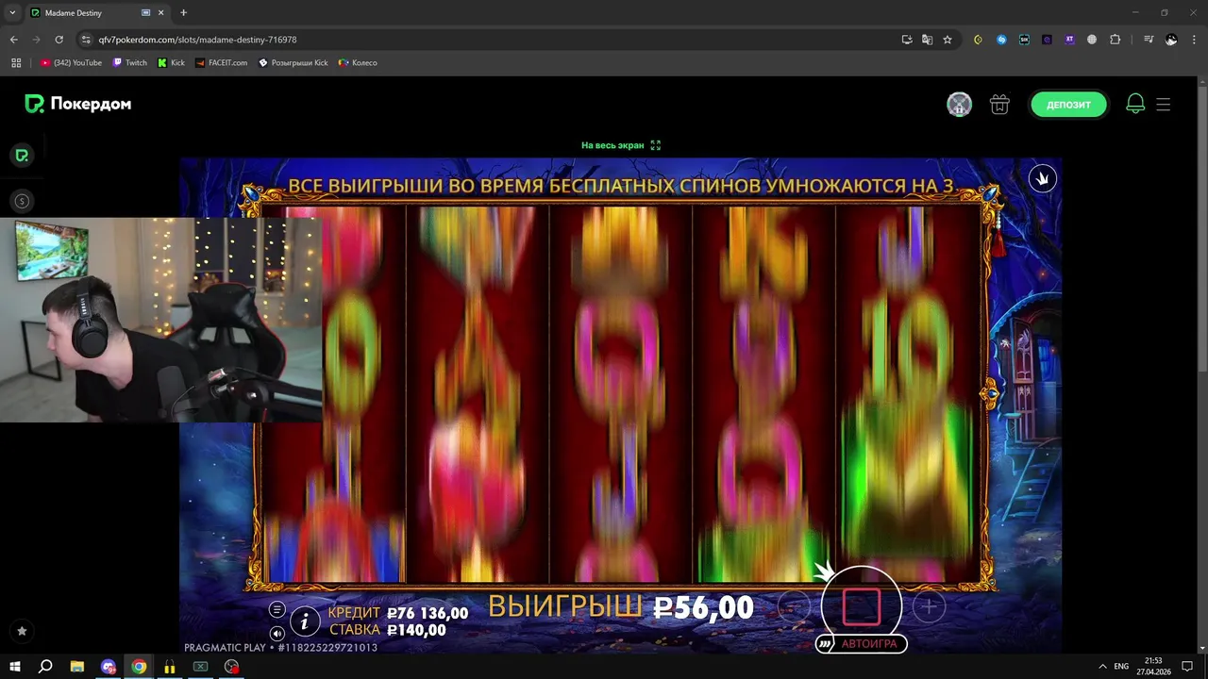Switch game to fullscreen via На весь экран
The height and width of the screenshot is (679, 1208).
[621, 145]
